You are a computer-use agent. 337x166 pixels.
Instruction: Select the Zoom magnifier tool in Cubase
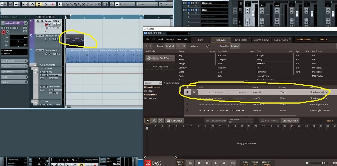(x=79, y=4)
